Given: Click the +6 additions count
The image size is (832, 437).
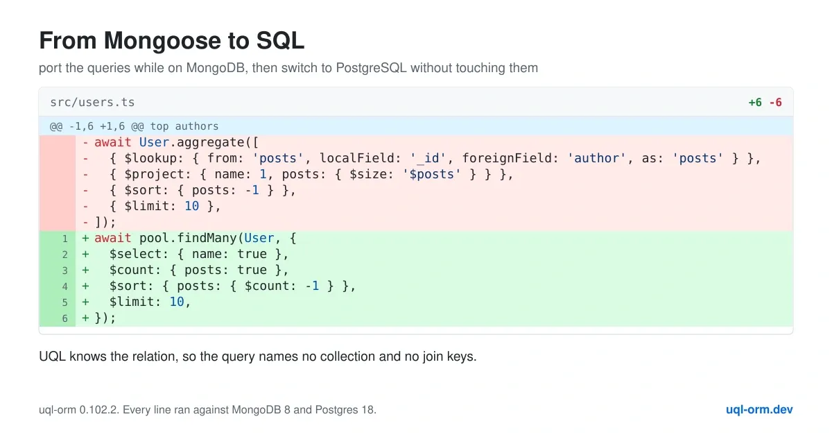Looking at the screenshot, I should tap(755, 103).
